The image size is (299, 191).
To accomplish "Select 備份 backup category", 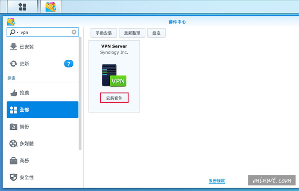I will pyautogui.click(x=43, y=127).
